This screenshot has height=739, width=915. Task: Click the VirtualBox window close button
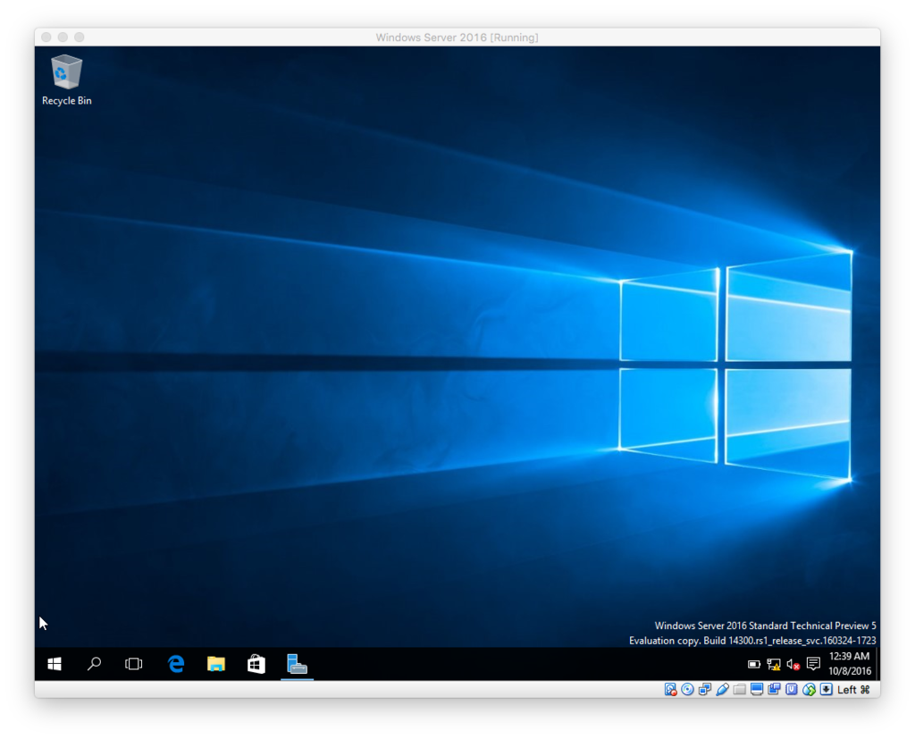coord(46,37)
